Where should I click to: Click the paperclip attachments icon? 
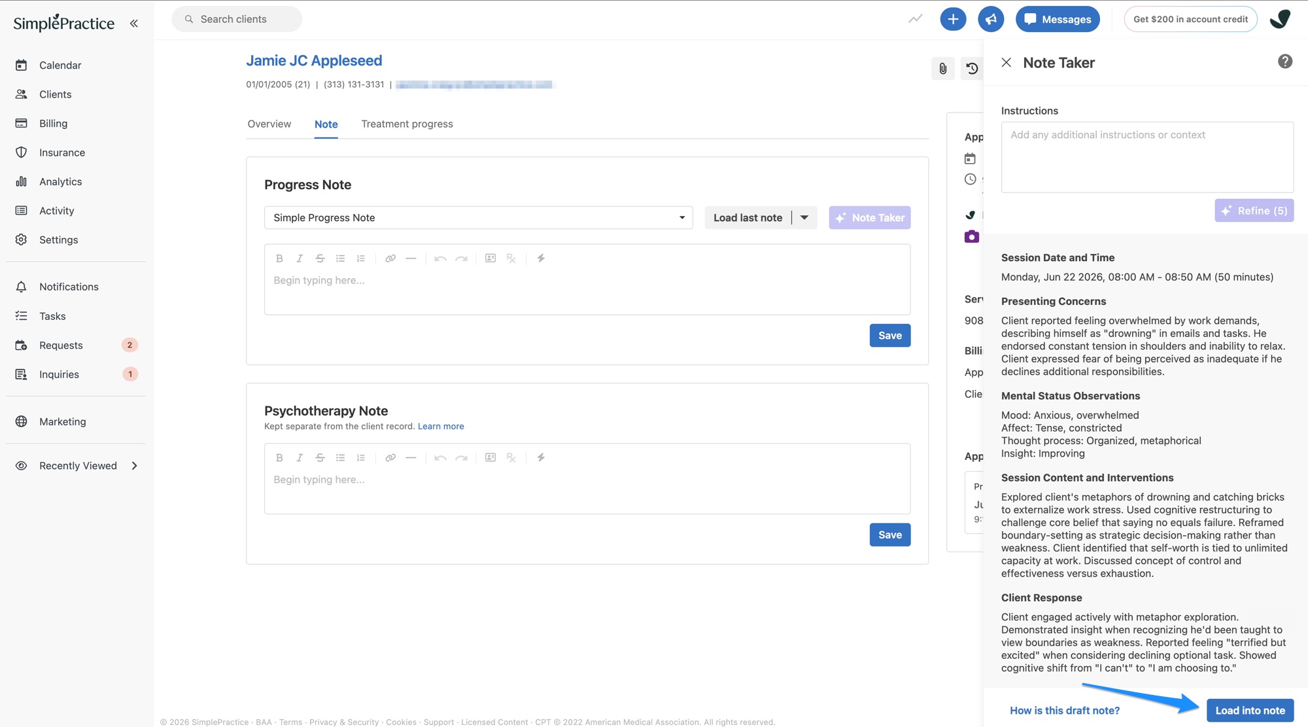(942, 69)
